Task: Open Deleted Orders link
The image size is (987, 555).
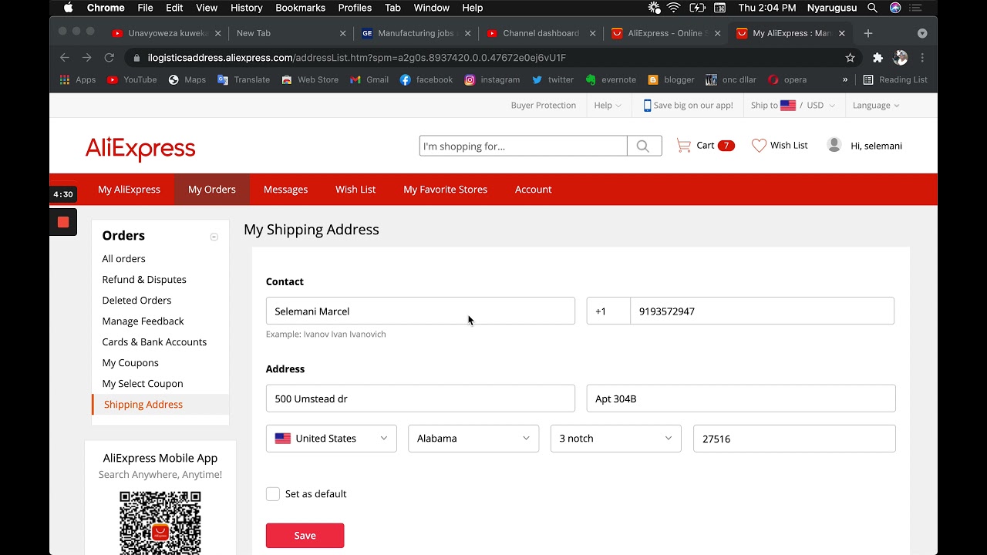Action: coord(136,301)
